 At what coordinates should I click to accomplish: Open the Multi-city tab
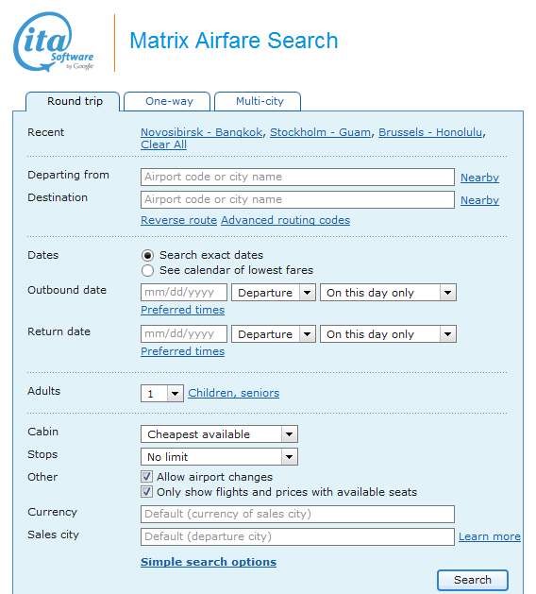258,101
